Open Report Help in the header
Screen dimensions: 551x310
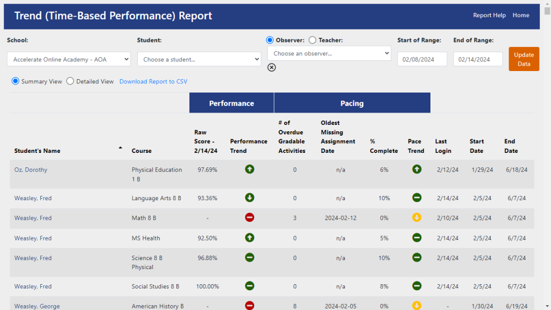pyautogui.click(x=489, y=15)
